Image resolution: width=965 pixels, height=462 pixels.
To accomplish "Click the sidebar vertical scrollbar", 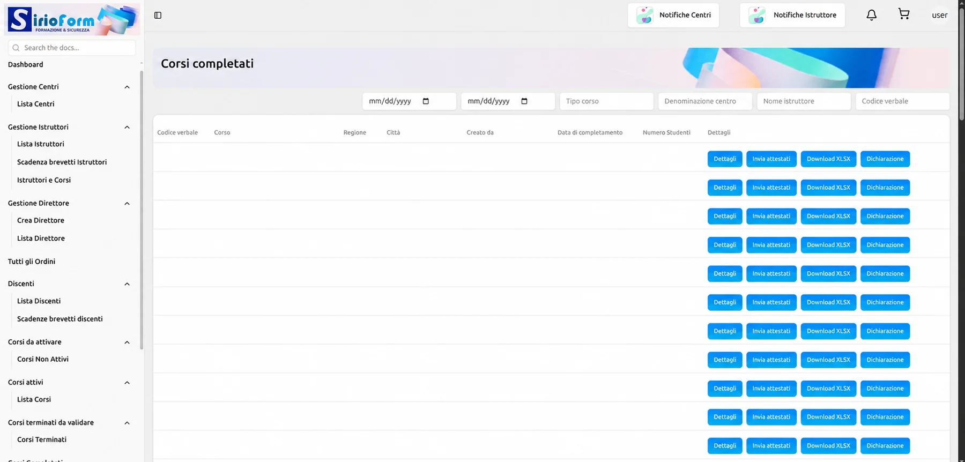I will click(142, 209).
